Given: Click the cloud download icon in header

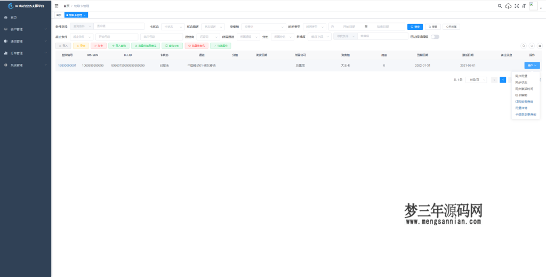Looking at the screenshot, I should pyautogui.click(x=508, y=6).
